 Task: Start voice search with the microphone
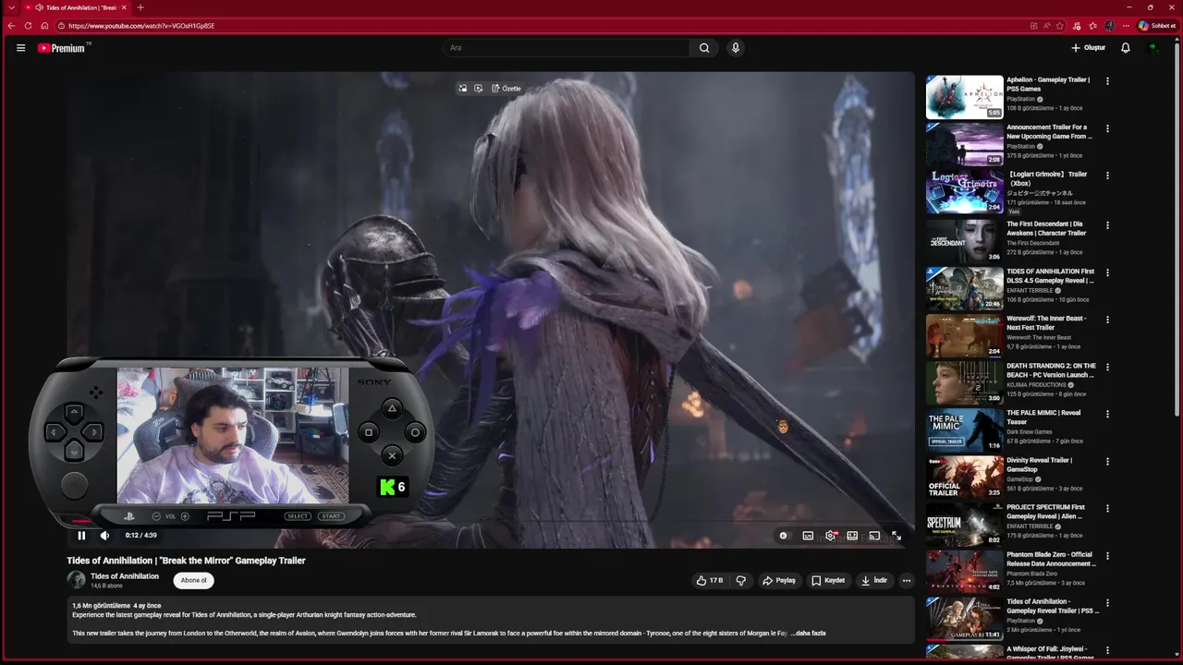pos(736,48)
